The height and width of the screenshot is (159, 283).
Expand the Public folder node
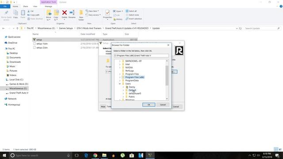(123, 97)
